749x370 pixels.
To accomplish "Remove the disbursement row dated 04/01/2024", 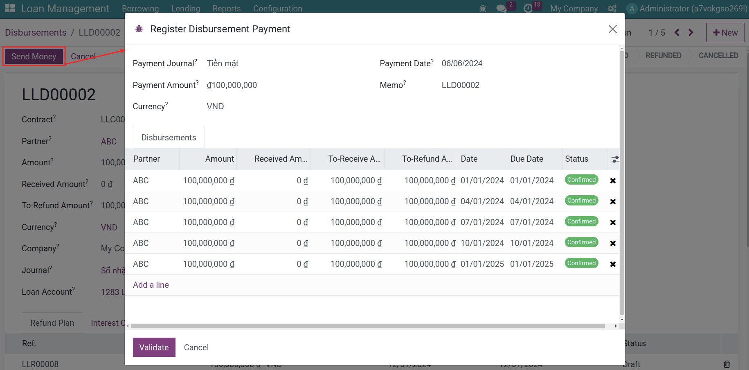I will tap(613, 201).
